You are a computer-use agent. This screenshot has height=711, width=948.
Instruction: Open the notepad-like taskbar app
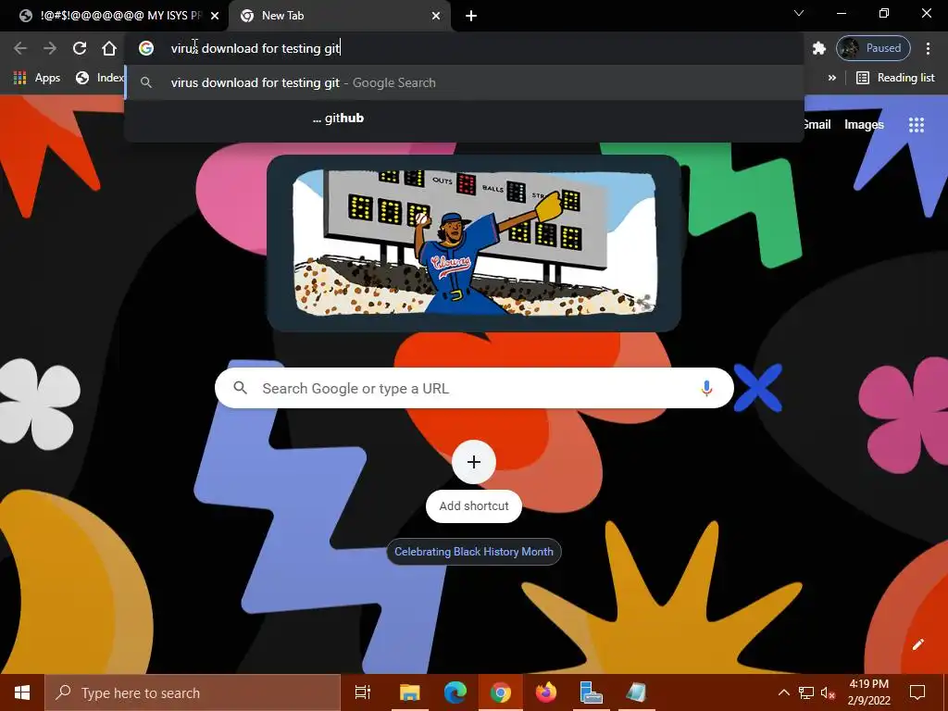coord(636,692)
